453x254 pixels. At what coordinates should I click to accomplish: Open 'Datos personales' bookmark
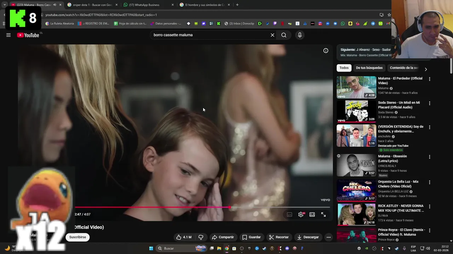pyautogui.click(x=166, y=24)
